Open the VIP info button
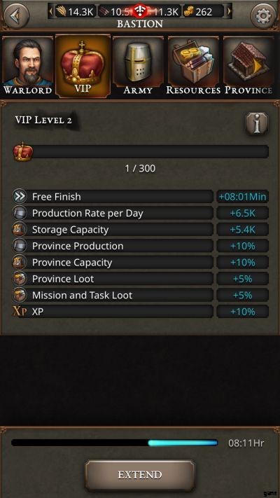 coord(257,124)
